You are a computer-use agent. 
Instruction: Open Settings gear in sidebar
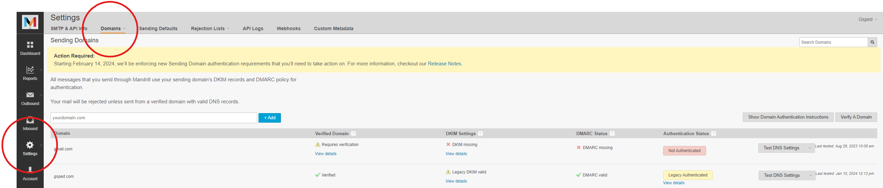30,149
